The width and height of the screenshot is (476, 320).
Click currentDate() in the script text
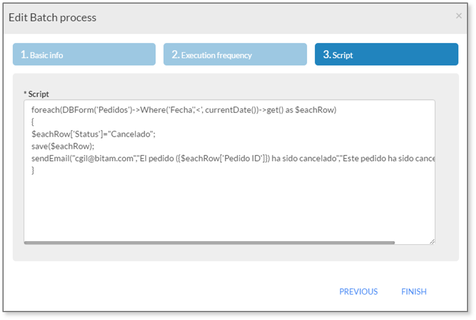coord(232,109)
